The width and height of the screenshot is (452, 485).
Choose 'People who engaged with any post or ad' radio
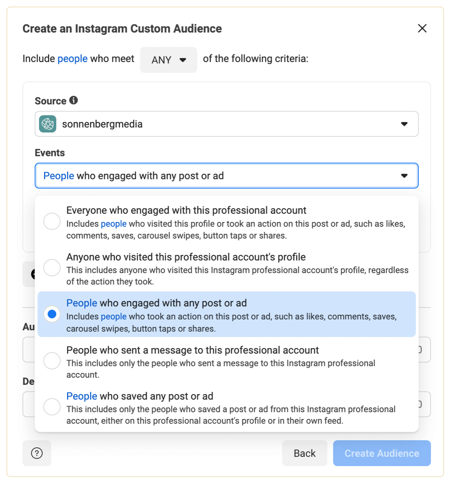click(x=52, y=314)
